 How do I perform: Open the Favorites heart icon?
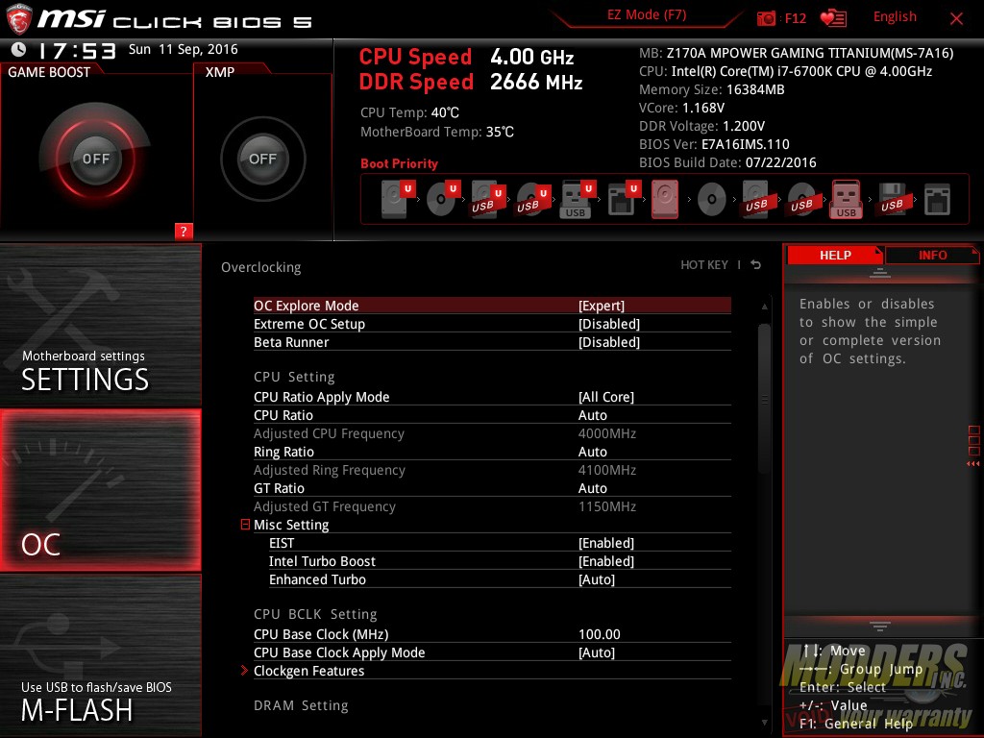coord(833,18)
